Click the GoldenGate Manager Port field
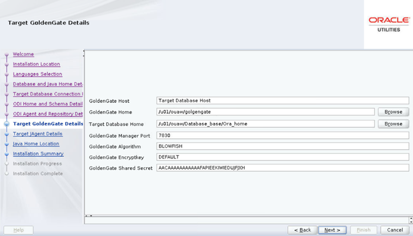Image resolution: width=413 pixels, height=236 pixels. 282,135
